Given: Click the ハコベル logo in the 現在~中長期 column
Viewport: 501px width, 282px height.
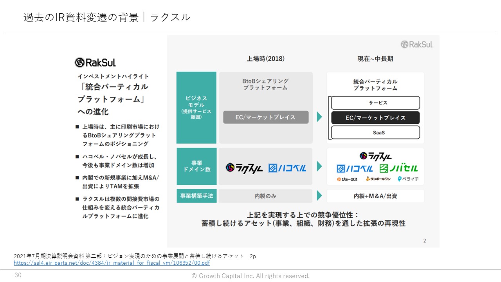Looking at the screenshot, I should point(355,168).
